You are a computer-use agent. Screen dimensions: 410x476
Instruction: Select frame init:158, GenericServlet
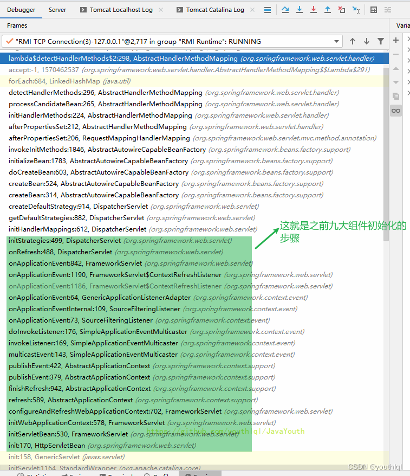(192, 457)
